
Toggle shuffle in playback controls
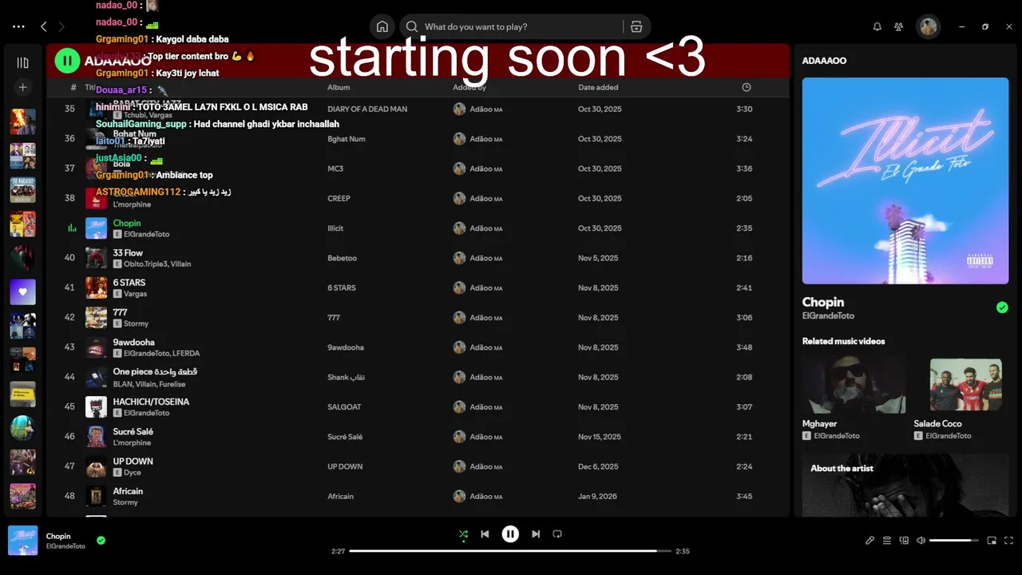tap(463, 534)
